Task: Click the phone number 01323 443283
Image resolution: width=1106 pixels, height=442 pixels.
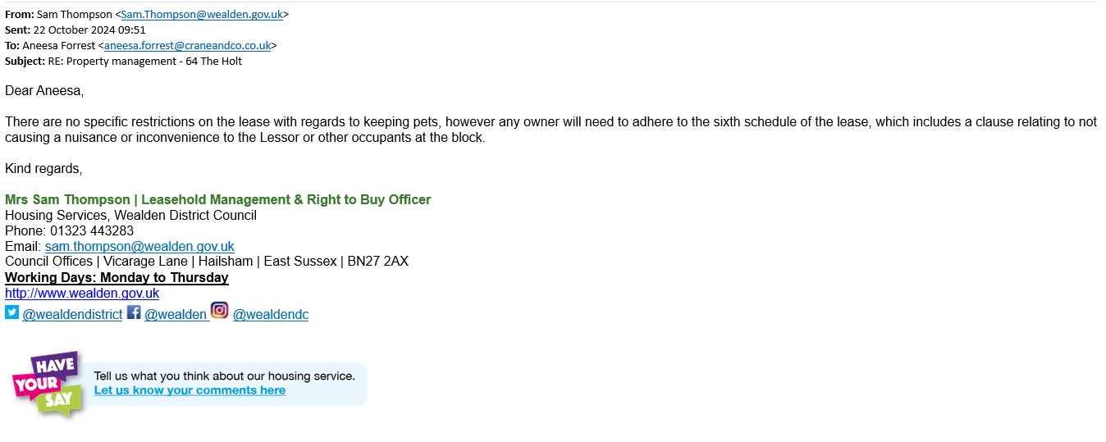Action: [x=92, y=230]
